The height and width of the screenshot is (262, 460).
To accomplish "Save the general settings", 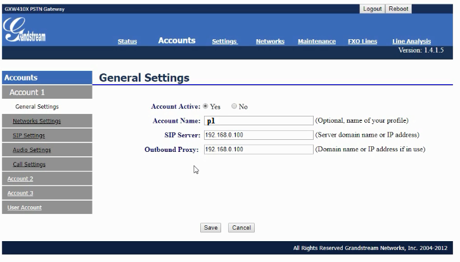I will tap(210, 228).
